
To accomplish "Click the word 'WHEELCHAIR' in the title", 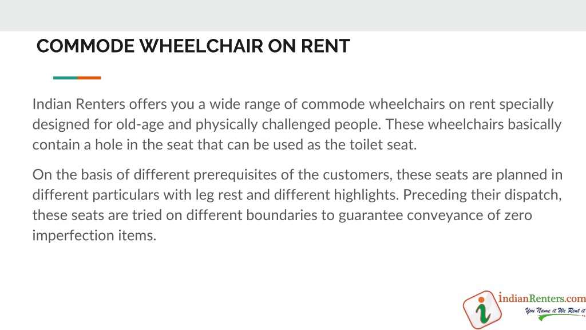I will [201, 46].
